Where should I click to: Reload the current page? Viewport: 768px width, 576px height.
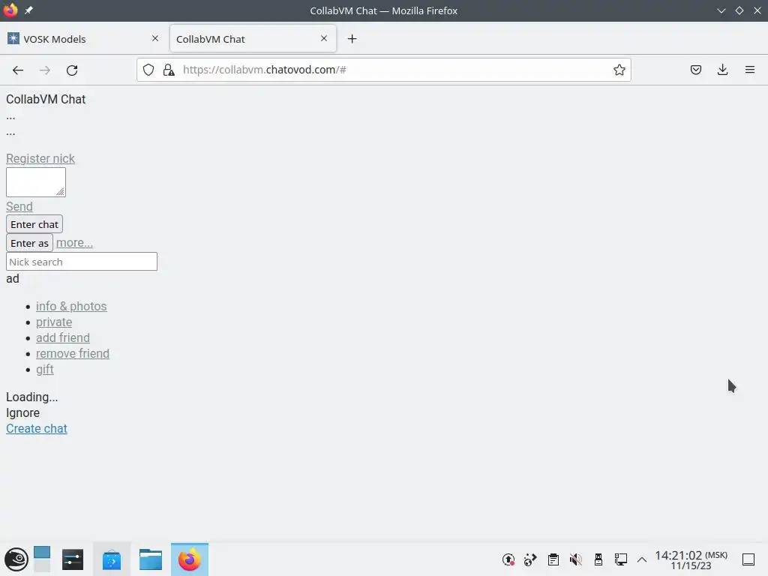(x=72, y=70)
